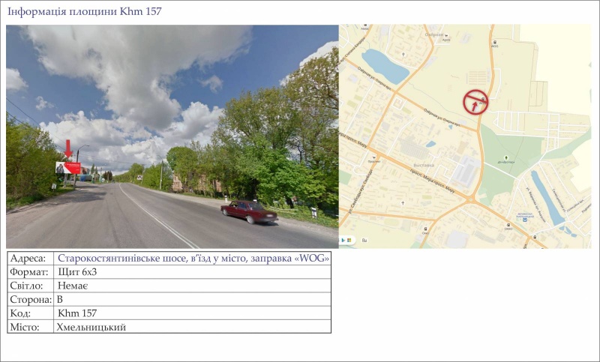Viewport: 600px width, 362px height.
Task: Open the Старокостянтинівське шосе address text
Action: [193, 258]
